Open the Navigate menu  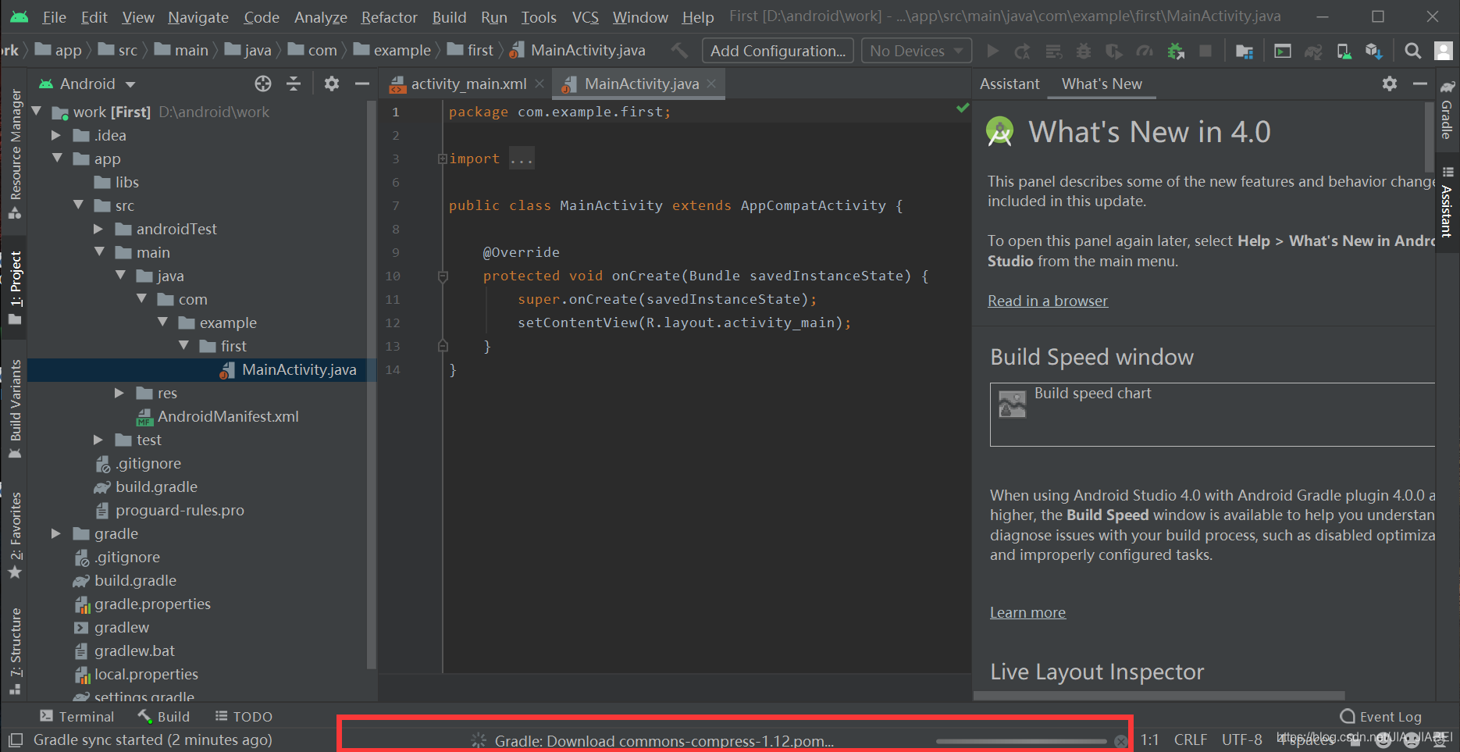coord(198,17)
